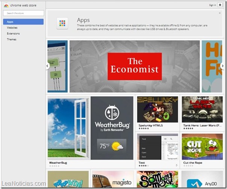This screenshot has height=189, width=227.
Task: Go to previous carousel slide
Action: click(48, 66)
